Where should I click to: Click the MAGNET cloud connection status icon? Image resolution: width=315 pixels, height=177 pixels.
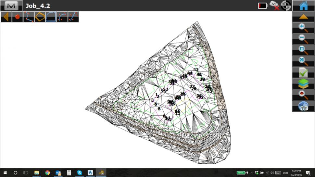[x=275, y=6]
